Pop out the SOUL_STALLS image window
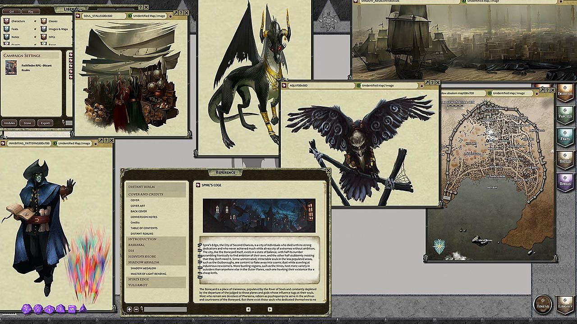This screenshot has height=324, width=577. 175,13
